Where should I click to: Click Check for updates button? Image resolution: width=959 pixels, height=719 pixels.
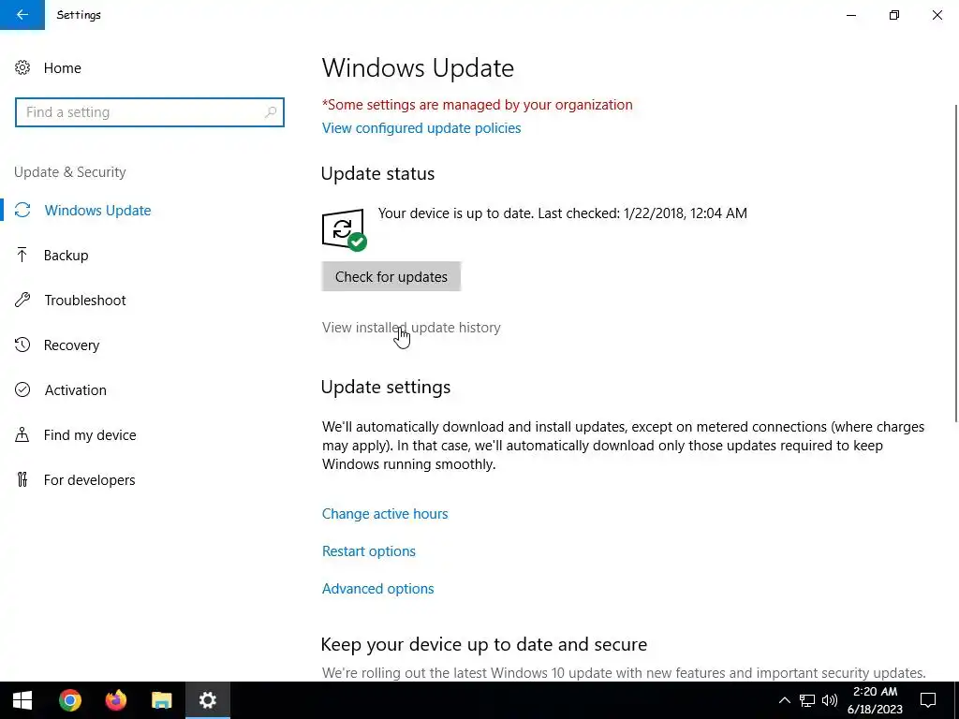(x=391, y=276)
